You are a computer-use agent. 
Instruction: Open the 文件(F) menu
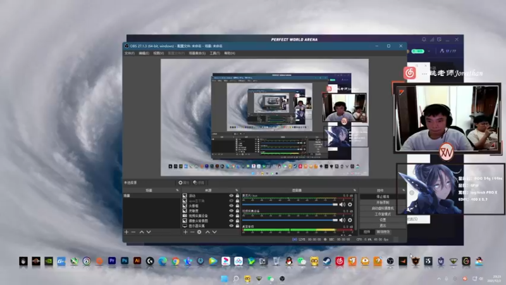130,53
